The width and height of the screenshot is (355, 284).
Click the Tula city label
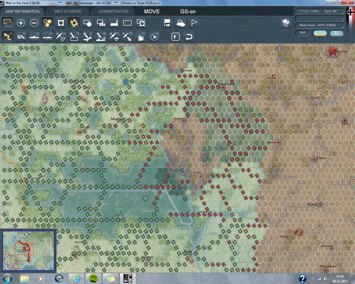pyautogui.click(x=346, y=123)
